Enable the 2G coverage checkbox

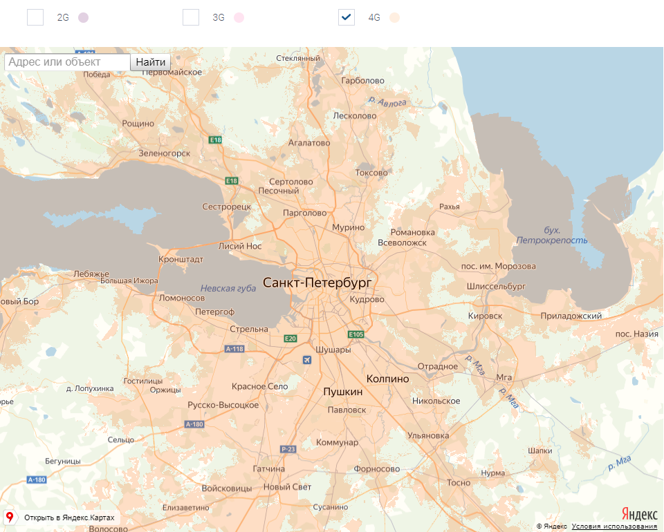coord(35,17)
